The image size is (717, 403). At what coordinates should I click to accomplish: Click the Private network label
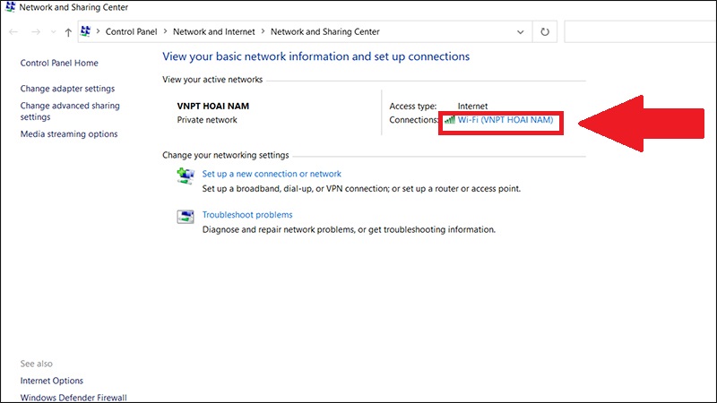click(207, 120)
